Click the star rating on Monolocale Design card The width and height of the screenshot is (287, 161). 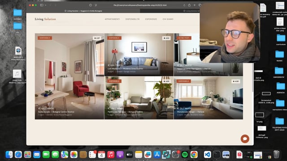click(236, 81)
